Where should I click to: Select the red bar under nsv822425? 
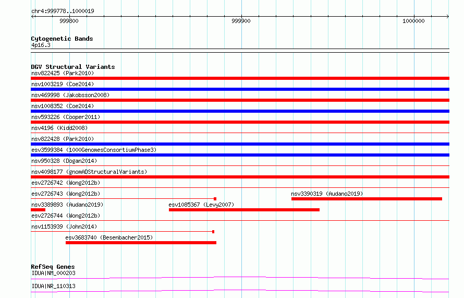pos(240,78)
